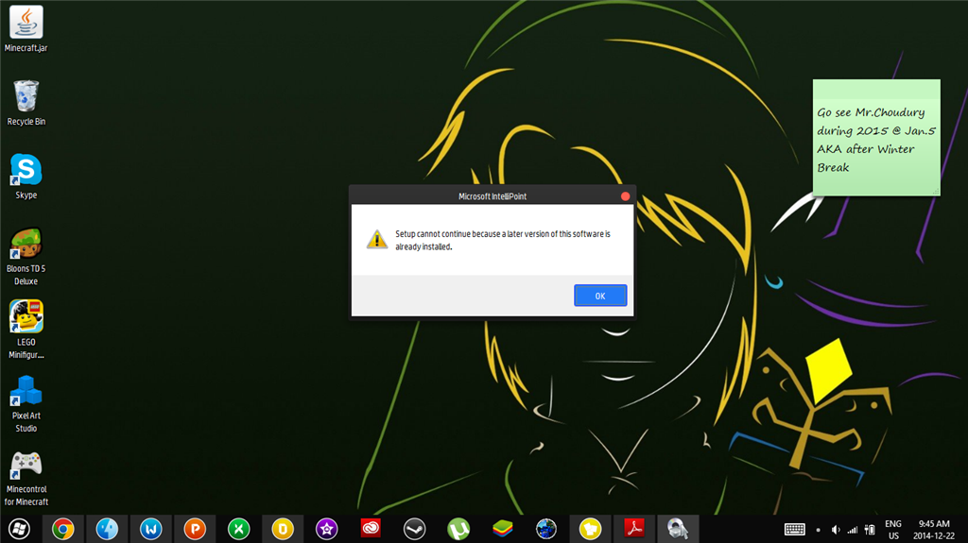The width and height of the screenshot is (968, 543).
Task: Click the 'Setup cannot continue' message text
Action: (503, 240)
